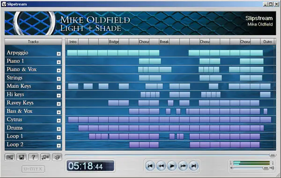Expand the Cytrus track
The image size is (281, 178).
(x=59, y=120)
